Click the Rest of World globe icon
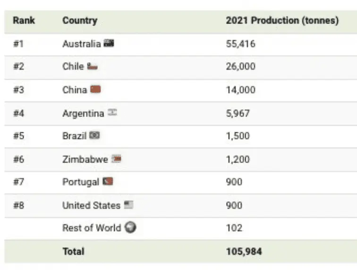This screenshot has height=270, width=357. [x=131, y=228]
